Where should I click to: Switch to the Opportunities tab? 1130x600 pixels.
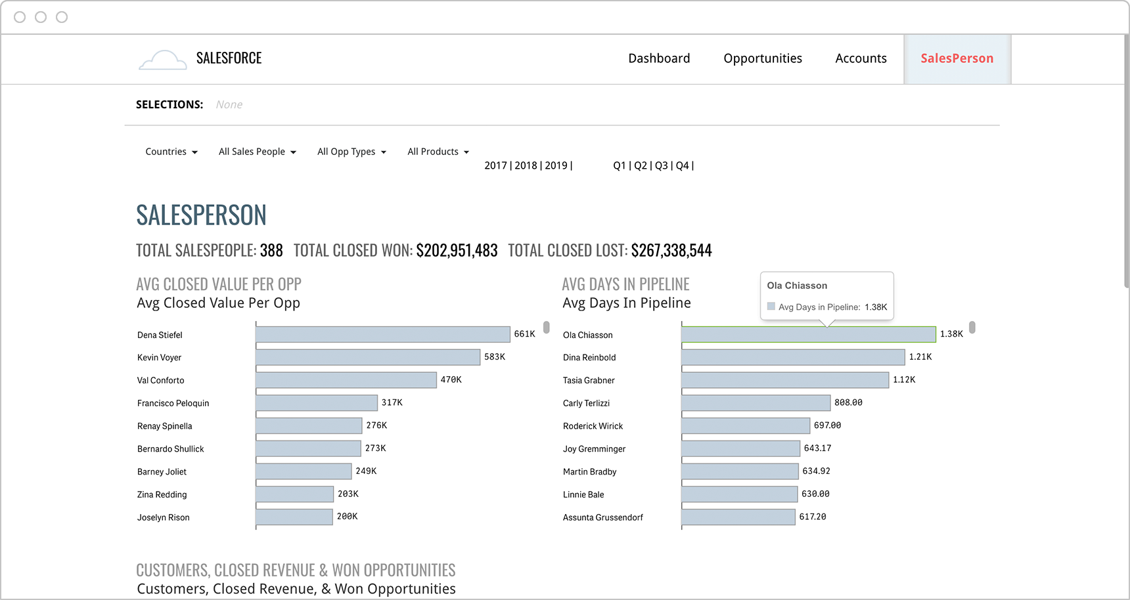(x=763, y=58)
